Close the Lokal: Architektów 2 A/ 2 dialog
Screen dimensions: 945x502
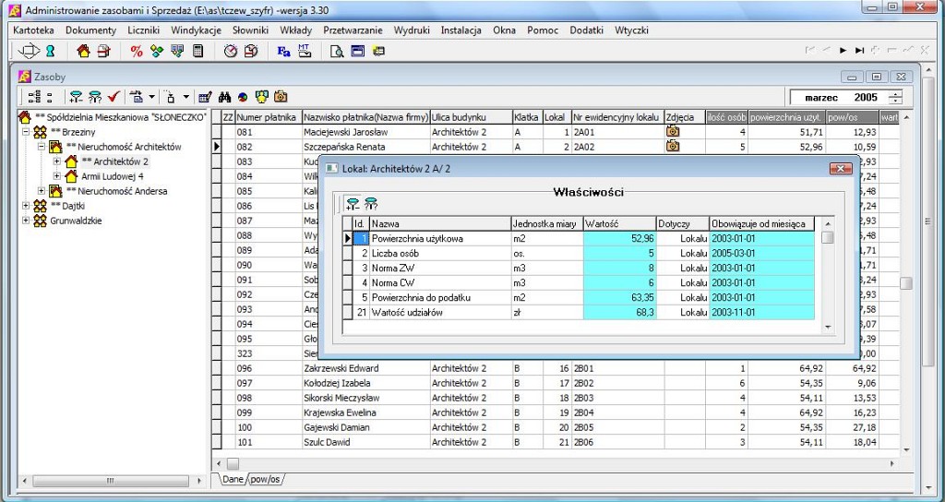coord(840,169)
